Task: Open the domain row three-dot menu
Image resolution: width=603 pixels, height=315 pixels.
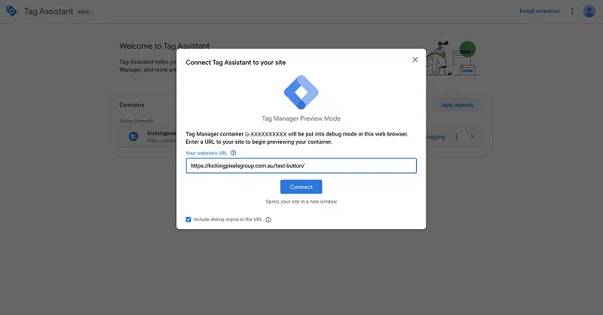Action: point(457,136)
